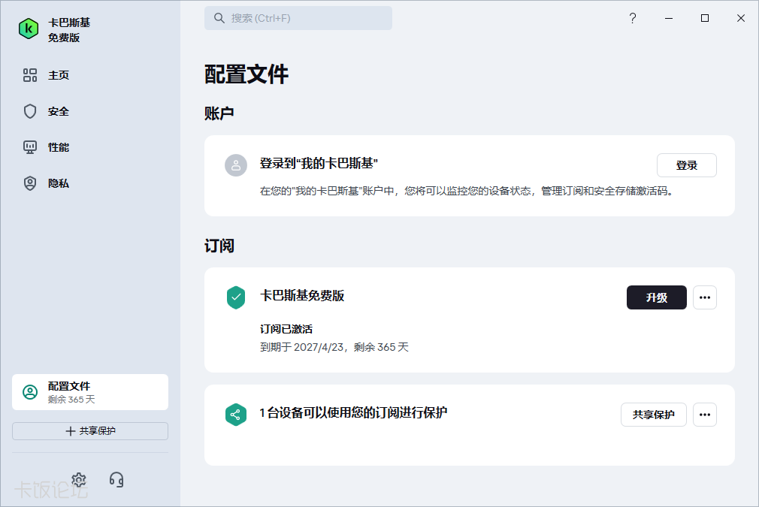The image size is (759, 507).
Task: Click the green shield subscription icon
Action: point(236,297)
